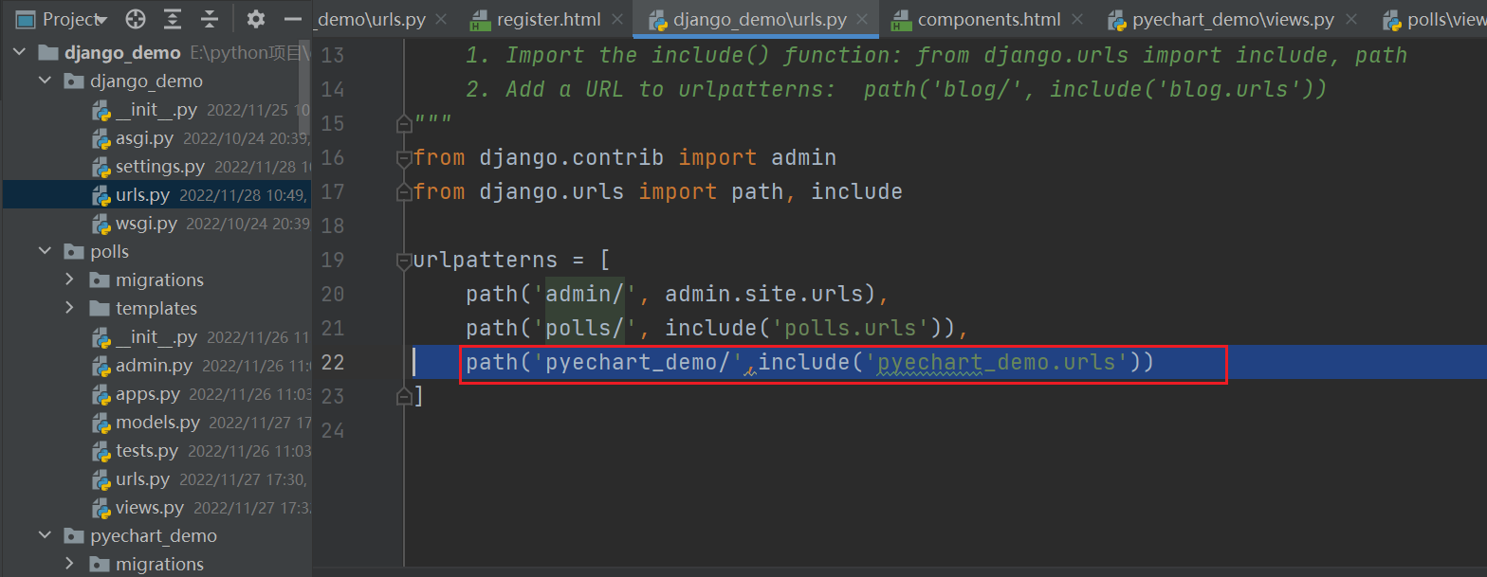This screenshot has width=1487, height=577.
Task: Collapse the polls folder
Action: pyautogui.click(x=44, y=252)
